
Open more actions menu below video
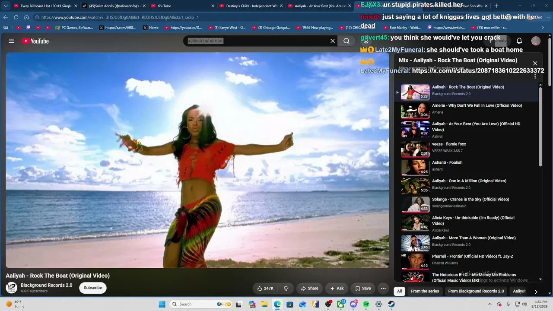coord(383,288)
